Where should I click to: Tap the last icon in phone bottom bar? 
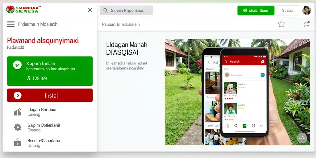coord(262,126)
